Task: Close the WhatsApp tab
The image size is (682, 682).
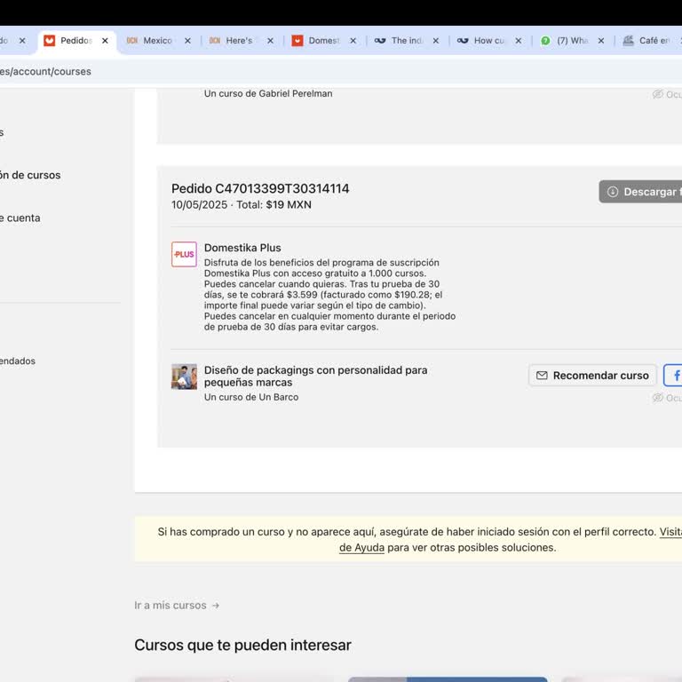Action: tap(600, 41)
